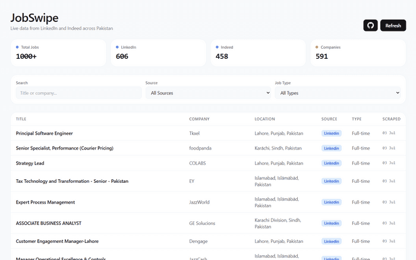Select the LinkedIn 606 stat card
This screenshot has height=260, width=416.
159,53
